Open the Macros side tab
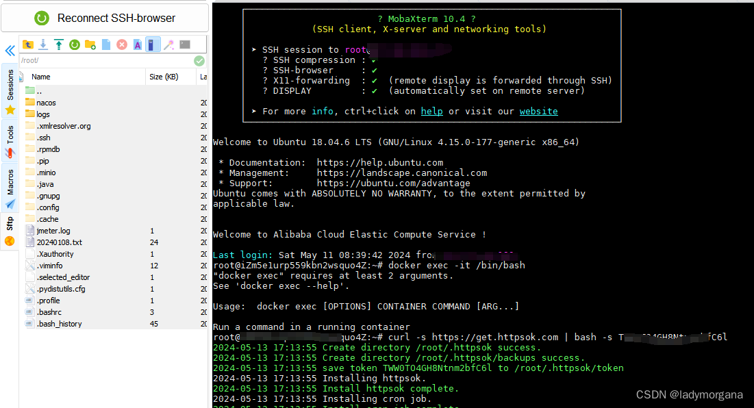This screenshot has height=408, width=754. tap(10, 188)
